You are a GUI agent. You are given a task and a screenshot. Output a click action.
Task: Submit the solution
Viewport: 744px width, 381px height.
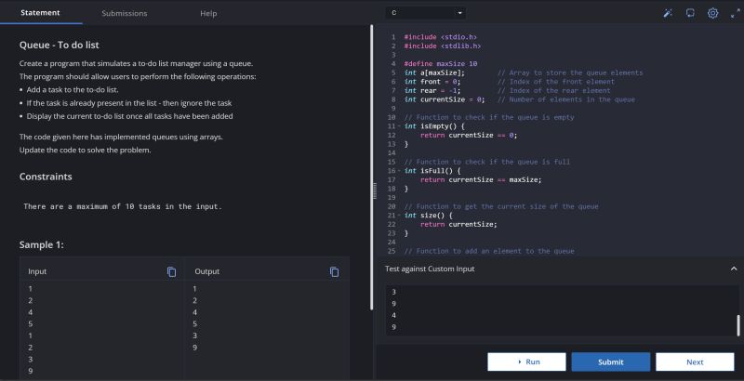(611, 361)
